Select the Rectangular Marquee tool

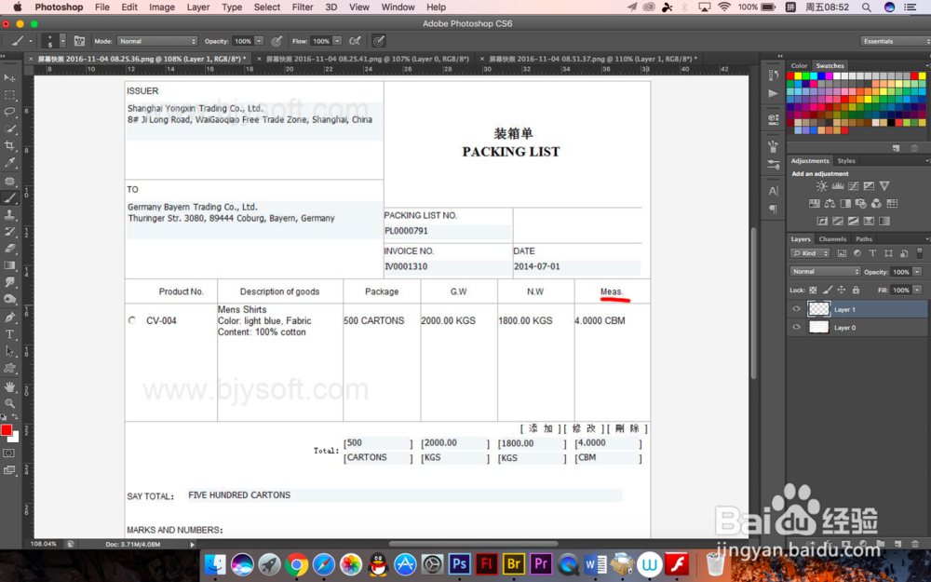(9, 95)
